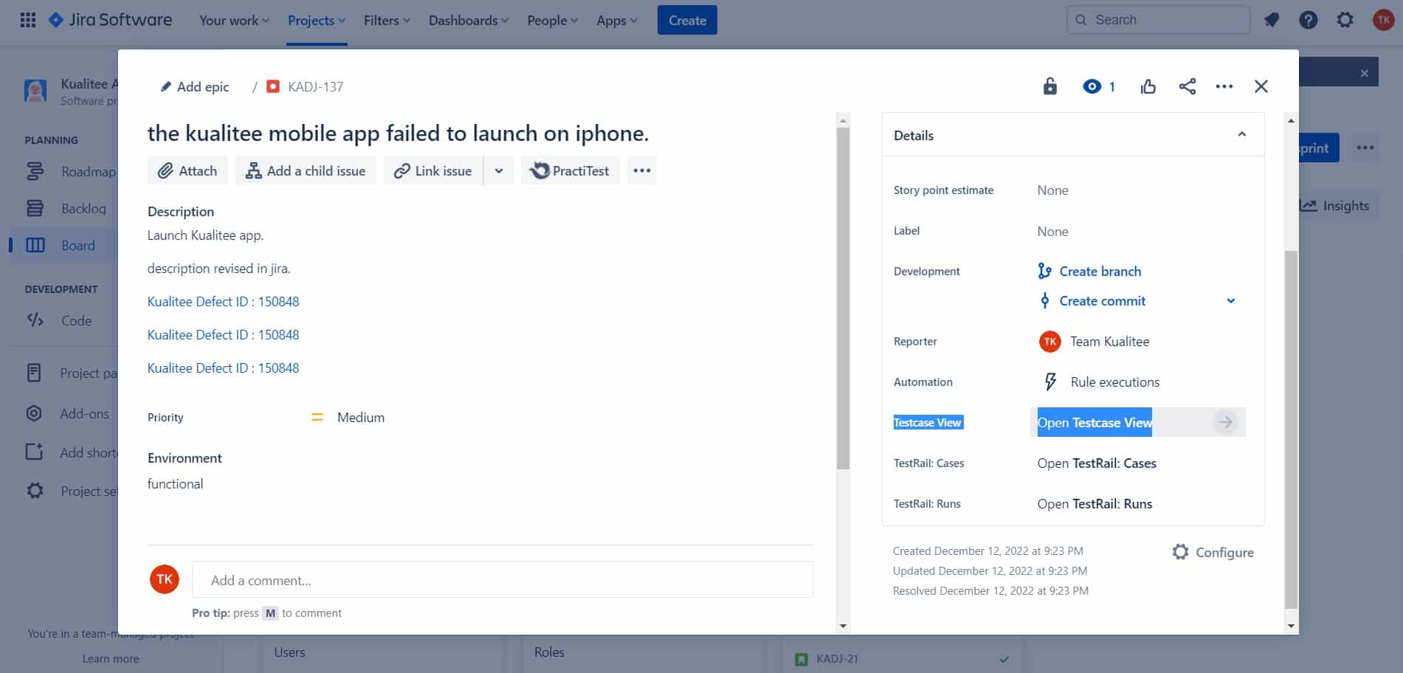Click Add a child issue

[306, 170]
